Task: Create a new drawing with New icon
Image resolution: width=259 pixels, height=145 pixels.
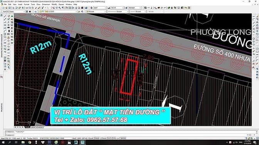Action: point(3,8)
